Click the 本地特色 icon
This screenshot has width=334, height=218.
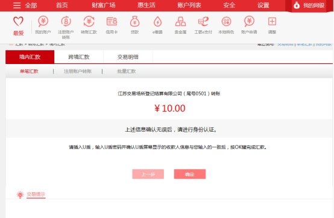(x=226, y=21)
